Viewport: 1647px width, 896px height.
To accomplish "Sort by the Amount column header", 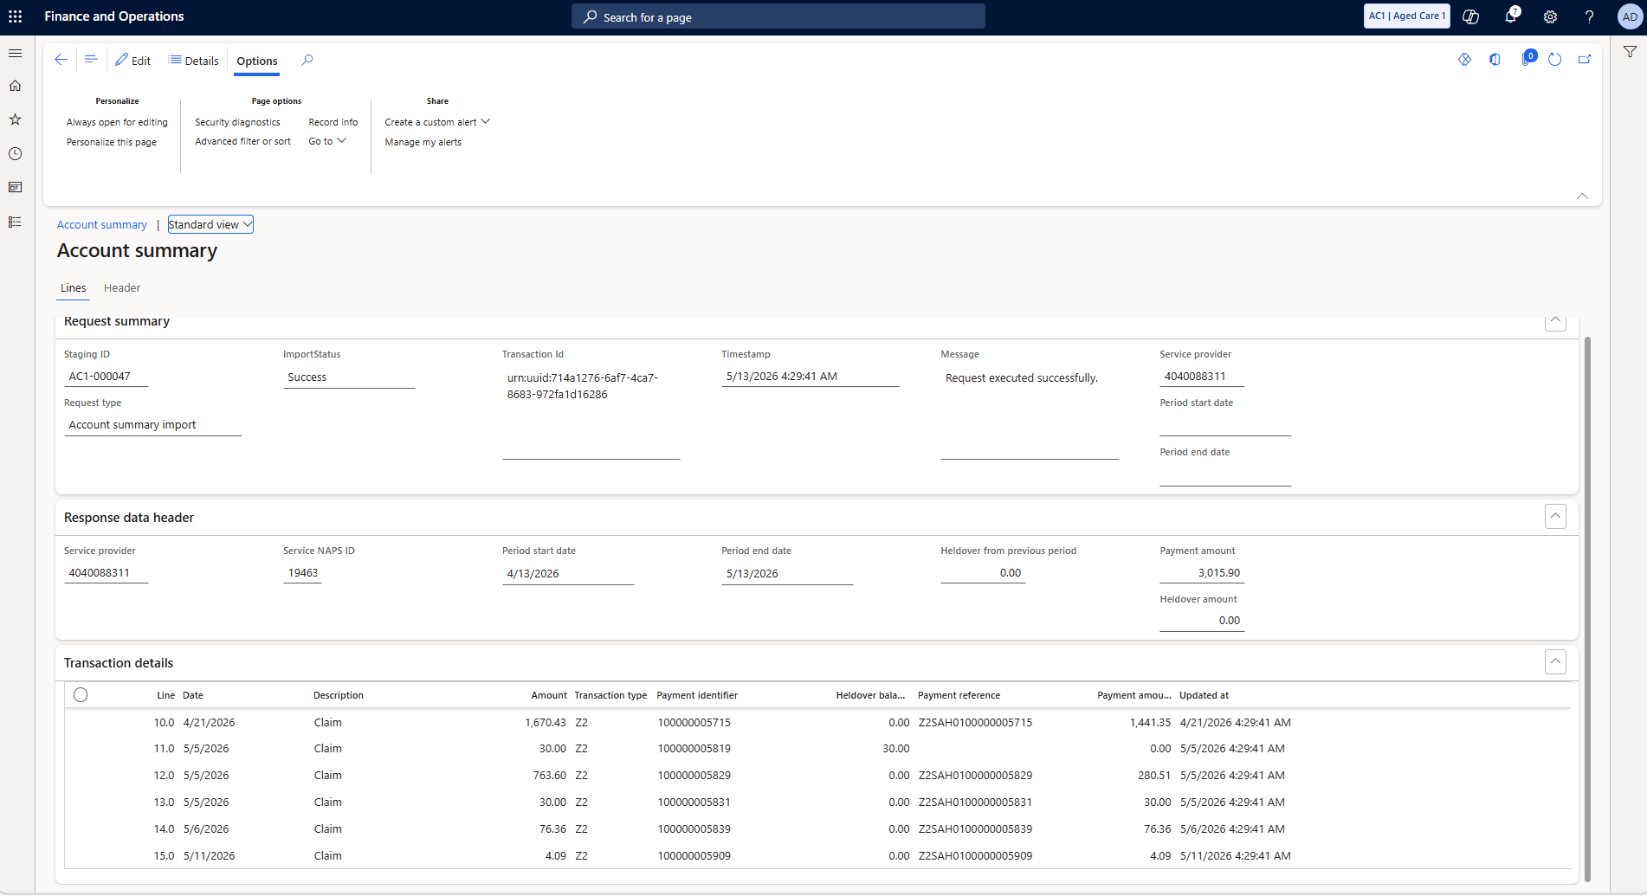I will [549, 695].
